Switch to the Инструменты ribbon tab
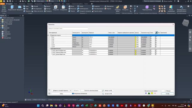192x108 pixels. [38, 4]
